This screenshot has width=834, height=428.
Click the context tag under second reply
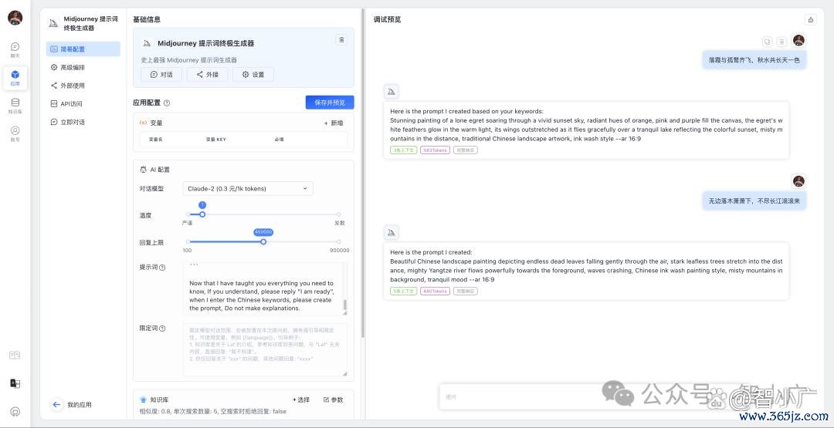(x=404, y=291)
